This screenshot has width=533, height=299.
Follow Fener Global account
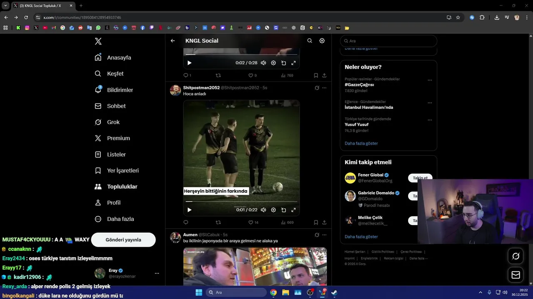pos(420,178)
